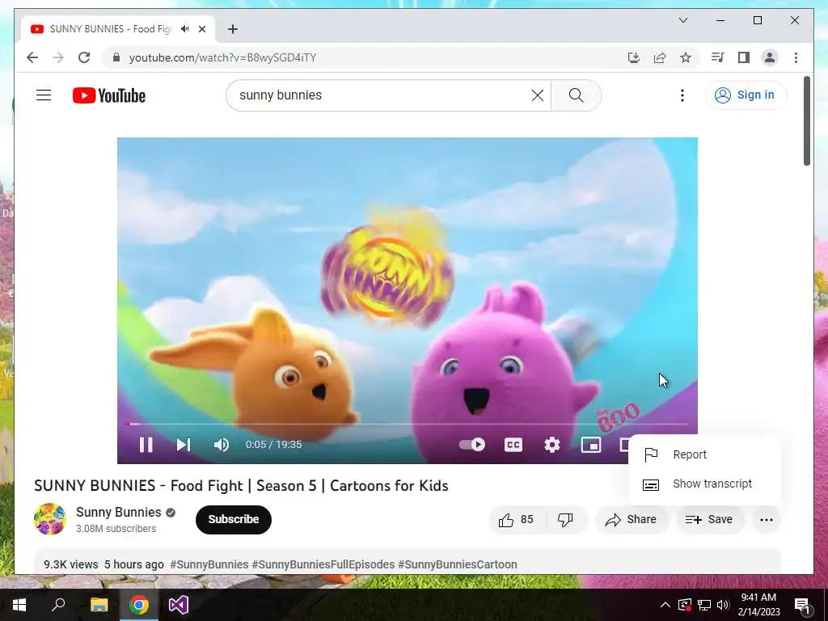Viewport: 828px width, 621px height.
Task: Mute the video volume
Action: [x=222, y=445]
